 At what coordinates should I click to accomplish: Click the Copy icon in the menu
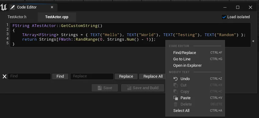point(175,92)
